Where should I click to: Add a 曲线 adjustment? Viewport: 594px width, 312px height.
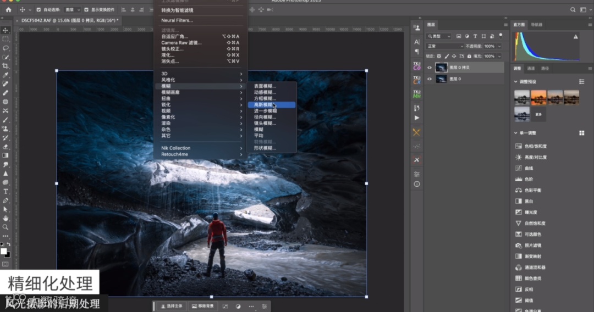click(529, 168)
